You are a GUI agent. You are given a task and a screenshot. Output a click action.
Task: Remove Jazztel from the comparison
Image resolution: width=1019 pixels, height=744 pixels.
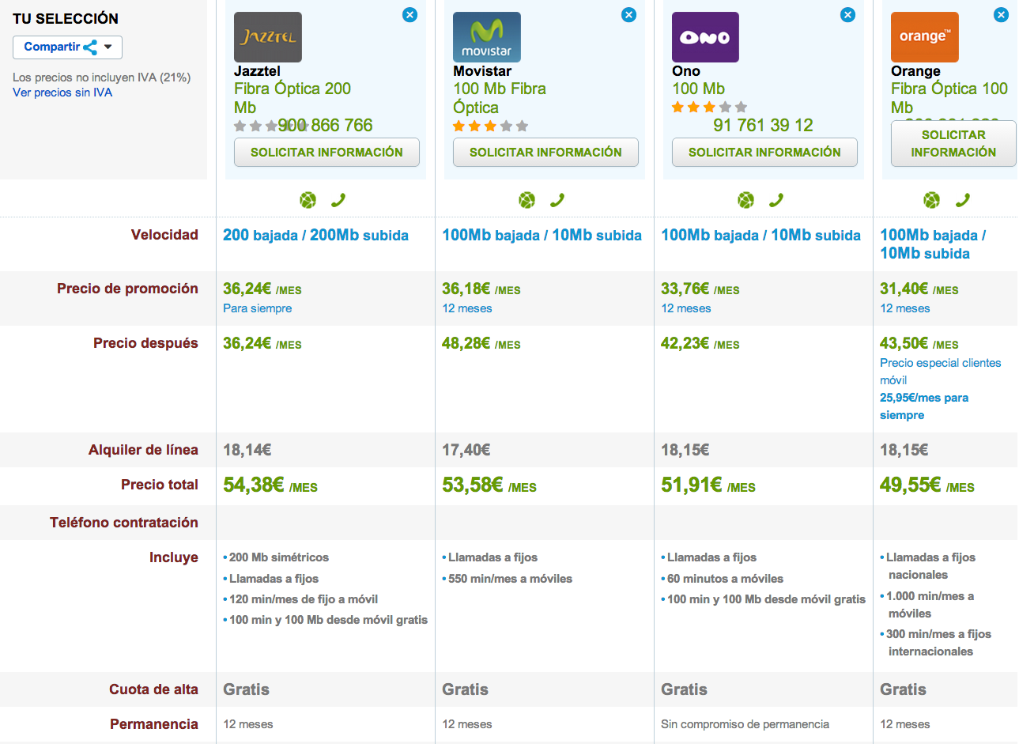(x=409, y=14)
